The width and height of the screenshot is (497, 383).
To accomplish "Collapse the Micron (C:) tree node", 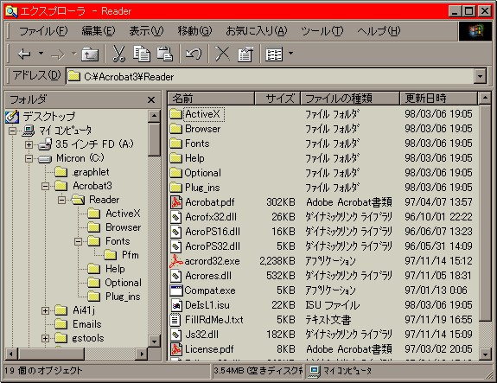I will coord(29,158).
